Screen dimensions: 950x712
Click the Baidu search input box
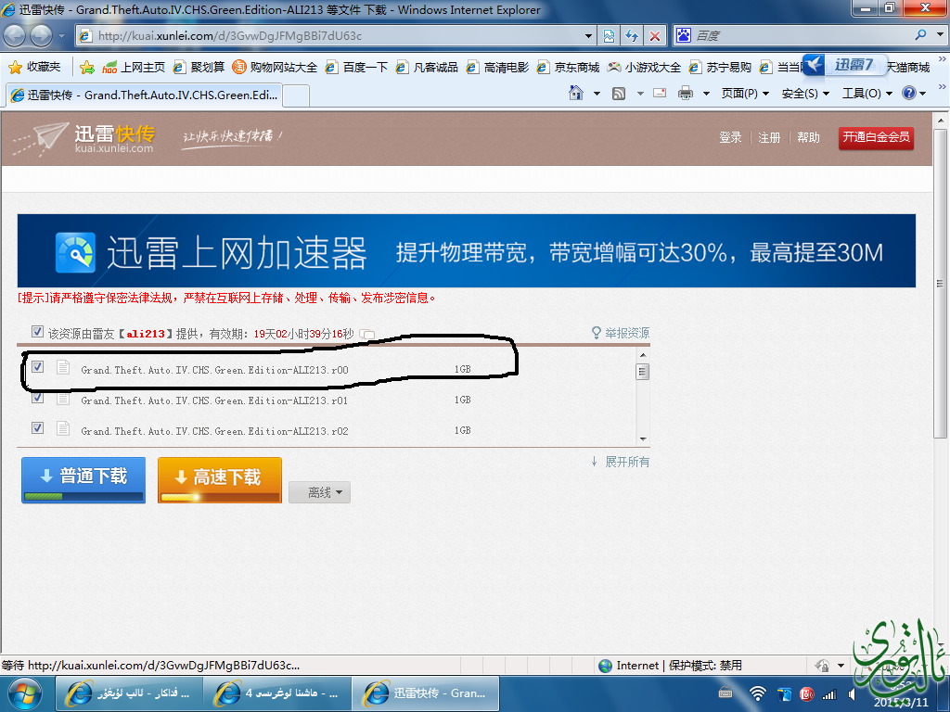coord(803,35)
